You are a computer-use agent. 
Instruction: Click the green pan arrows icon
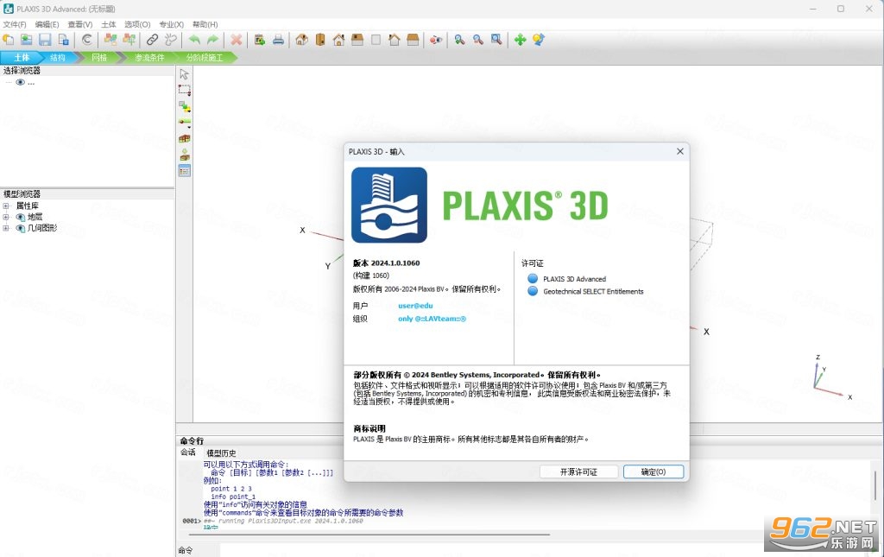520,40
